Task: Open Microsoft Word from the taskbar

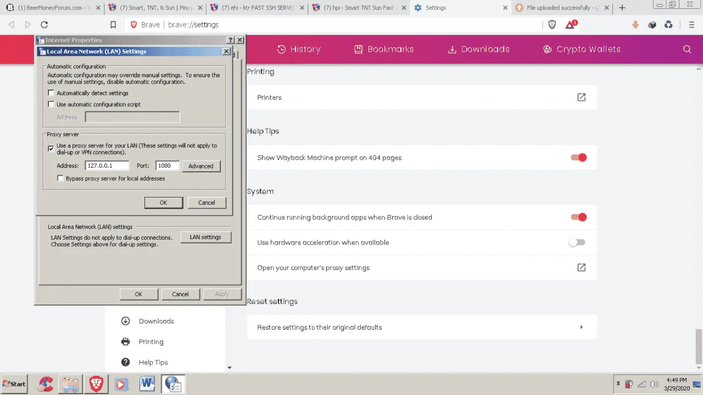Action: pos(147,384)
